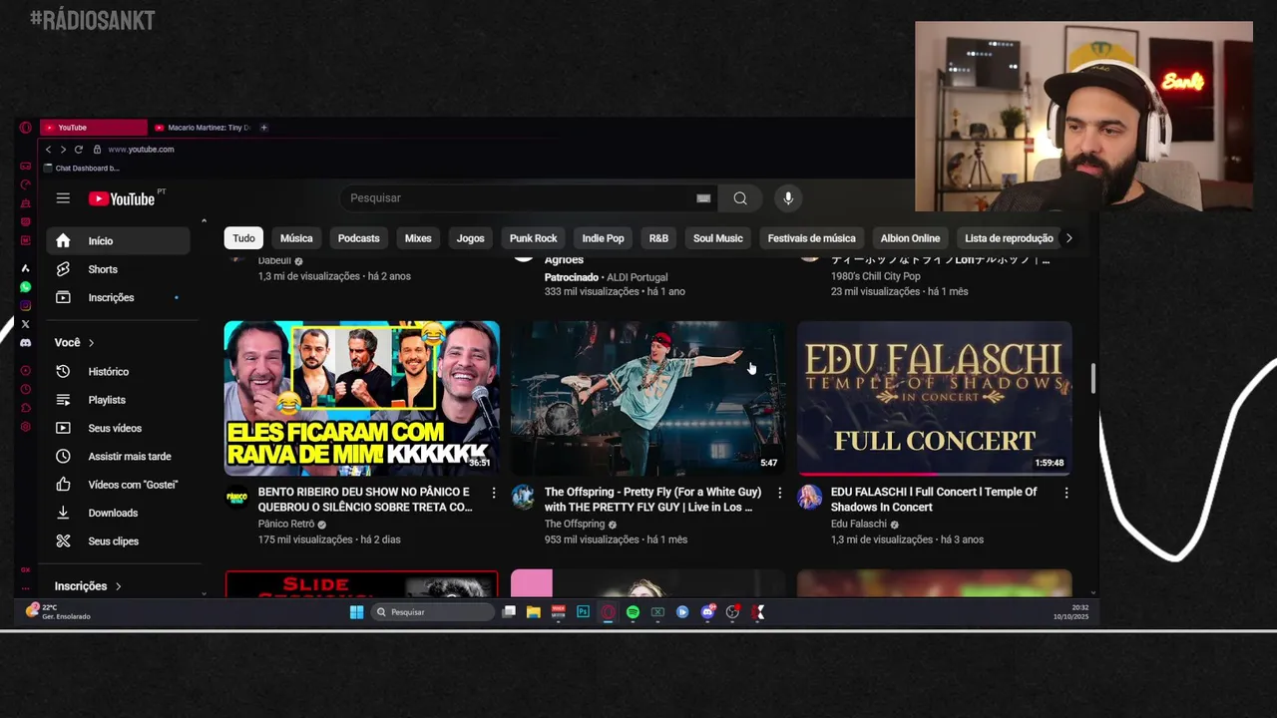Play the Edu Falaschi Full Concert thumbnail
1277x718 pixels.
pos(935,399)
